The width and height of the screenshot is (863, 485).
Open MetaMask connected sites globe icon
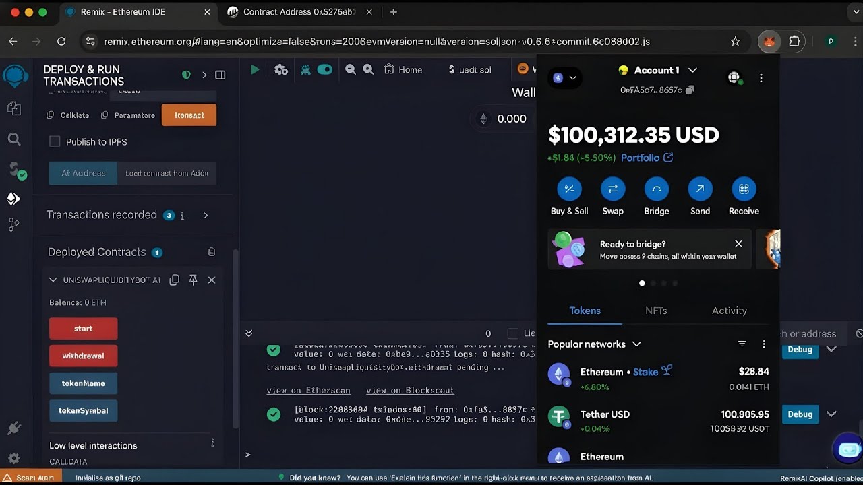(x=734, y=78)
